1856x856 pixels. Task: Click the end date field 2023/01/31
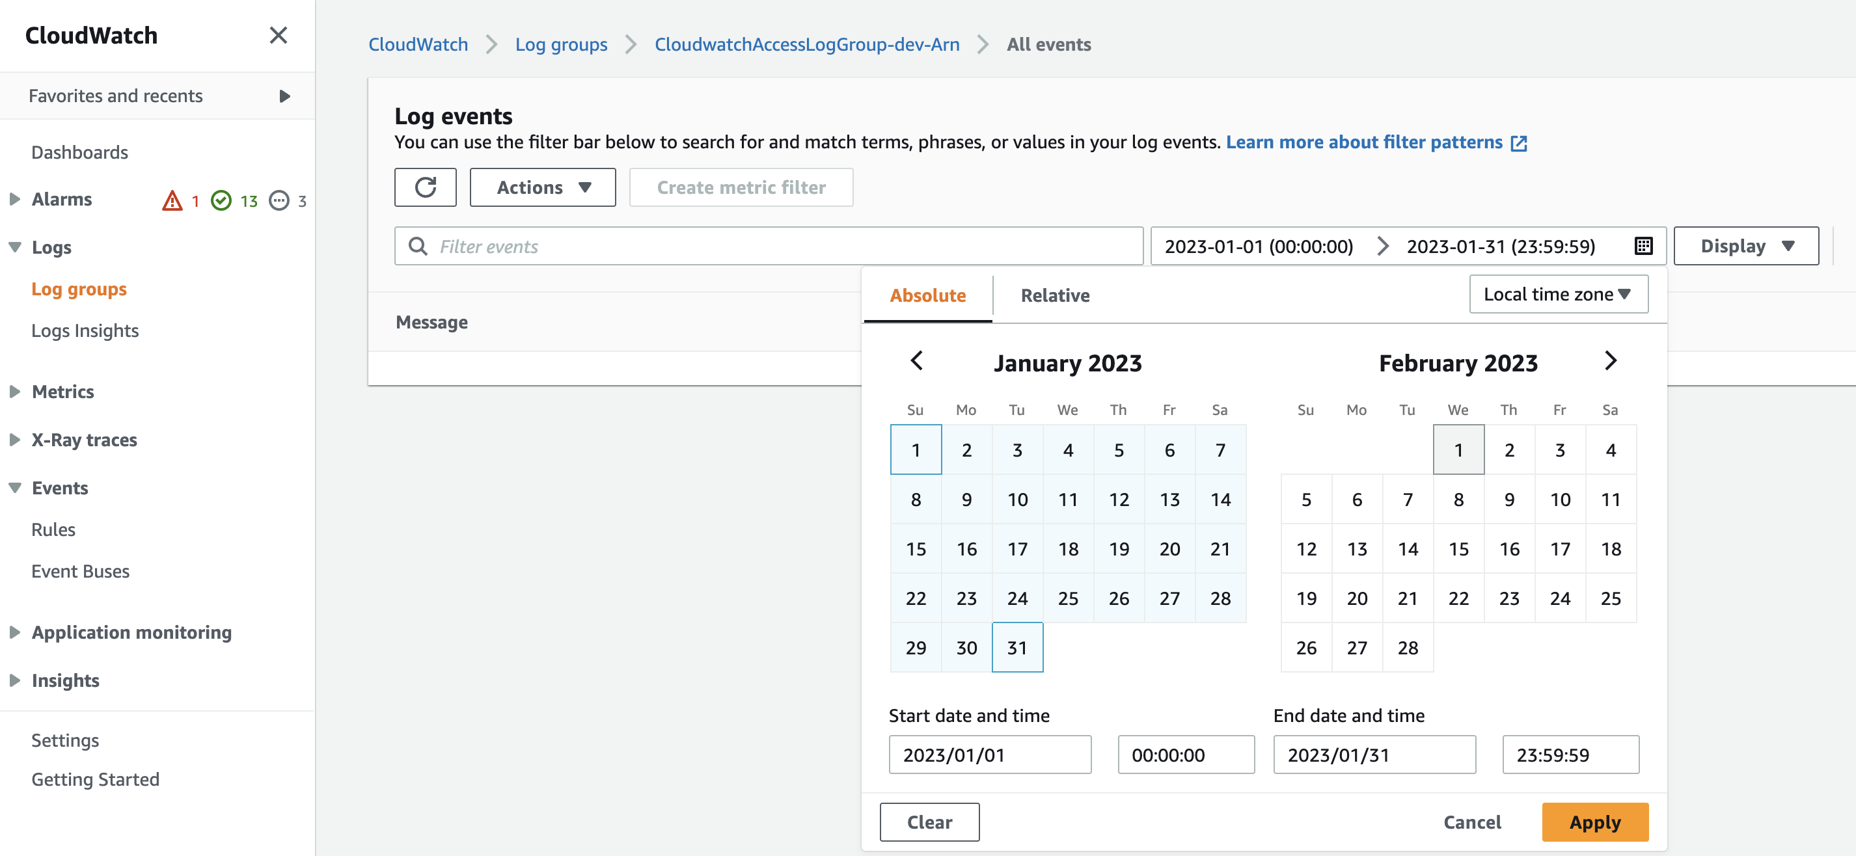click(1374, 755)
